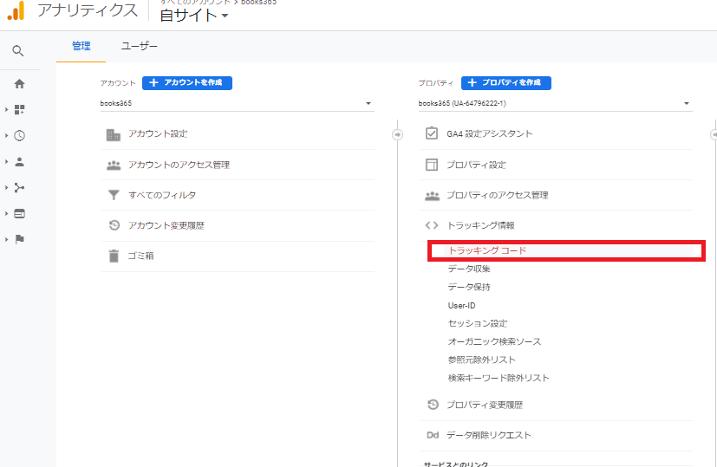Open the property dropdown showing UA-64796222-1
Image resolution: width=717 pixels, height=467 pixels.
pyautogui.click(x=555, y=104)
